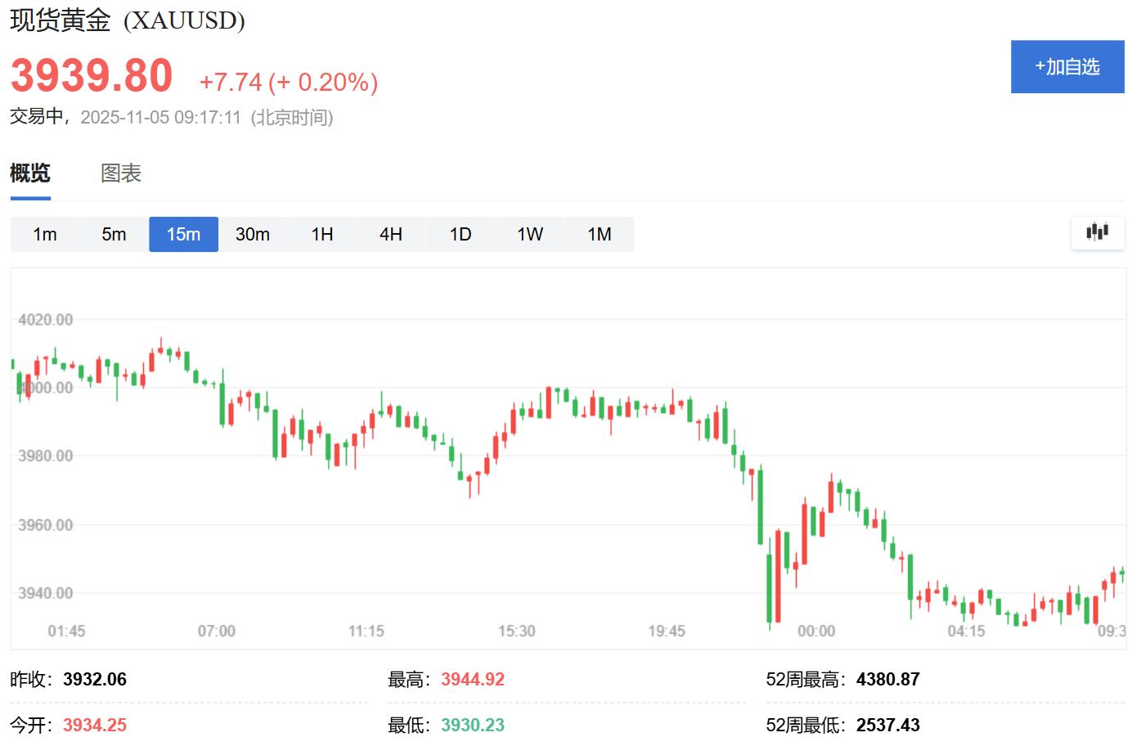Switch to the 1W weekly view
1137x746 pixels.
pyautogui.click(x=530, y=234)
